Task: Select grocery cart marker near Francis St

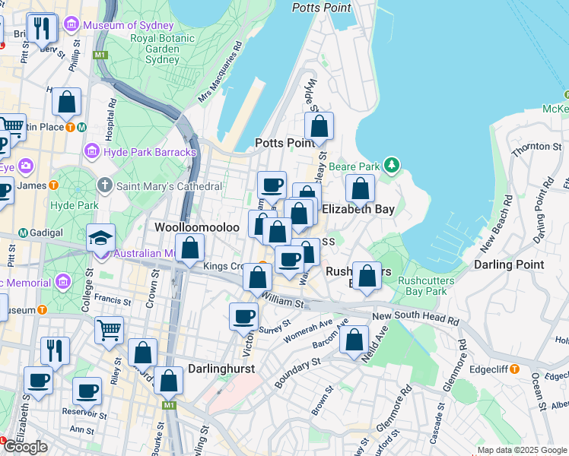Action: tap(110, 331)
